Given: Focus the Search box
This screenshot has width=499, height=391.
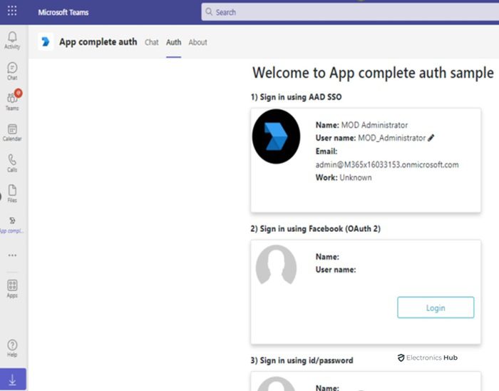Looking at the screenshot, I should pos(350,12).
